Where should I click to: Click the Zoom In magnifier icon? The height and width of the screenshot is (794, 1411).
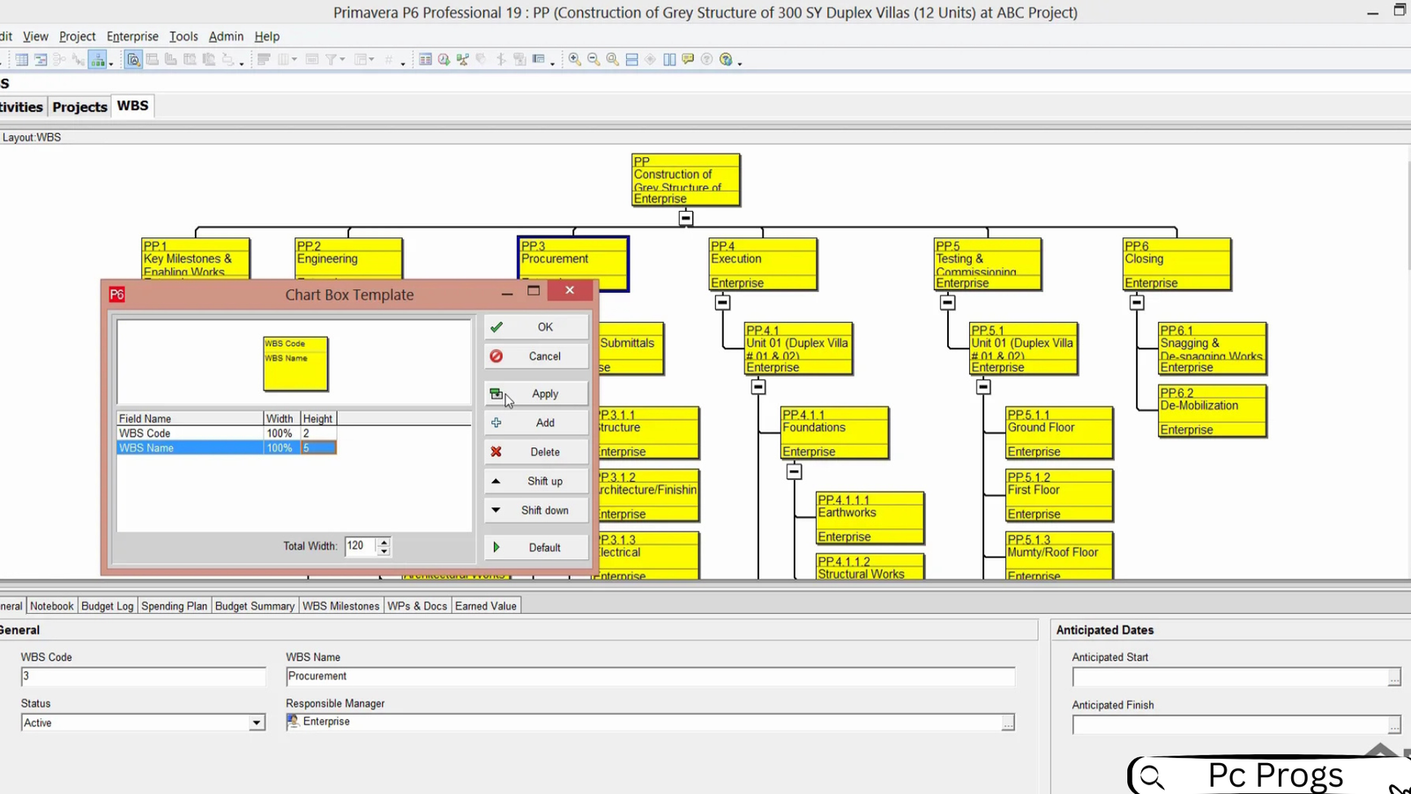(x=574, y=59)
